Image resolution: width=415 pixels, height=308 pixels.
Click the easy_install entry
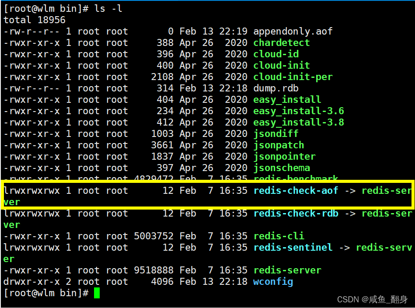coord(287,100)
